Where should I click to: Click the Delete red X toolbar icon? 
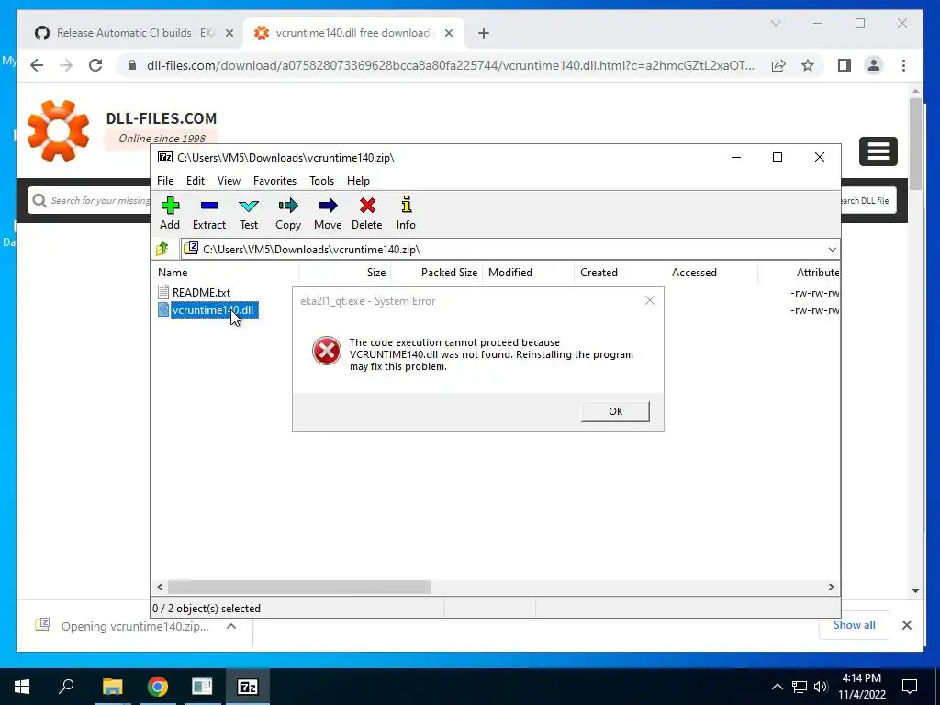pyautogui.click(x=367, y=213)
